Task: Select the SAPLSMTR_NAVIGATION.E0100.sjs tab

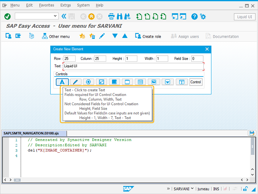Action: click(x=34, y=133)
